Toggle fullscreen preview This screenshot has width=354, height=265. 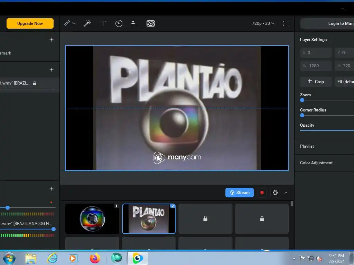point(286,23)
